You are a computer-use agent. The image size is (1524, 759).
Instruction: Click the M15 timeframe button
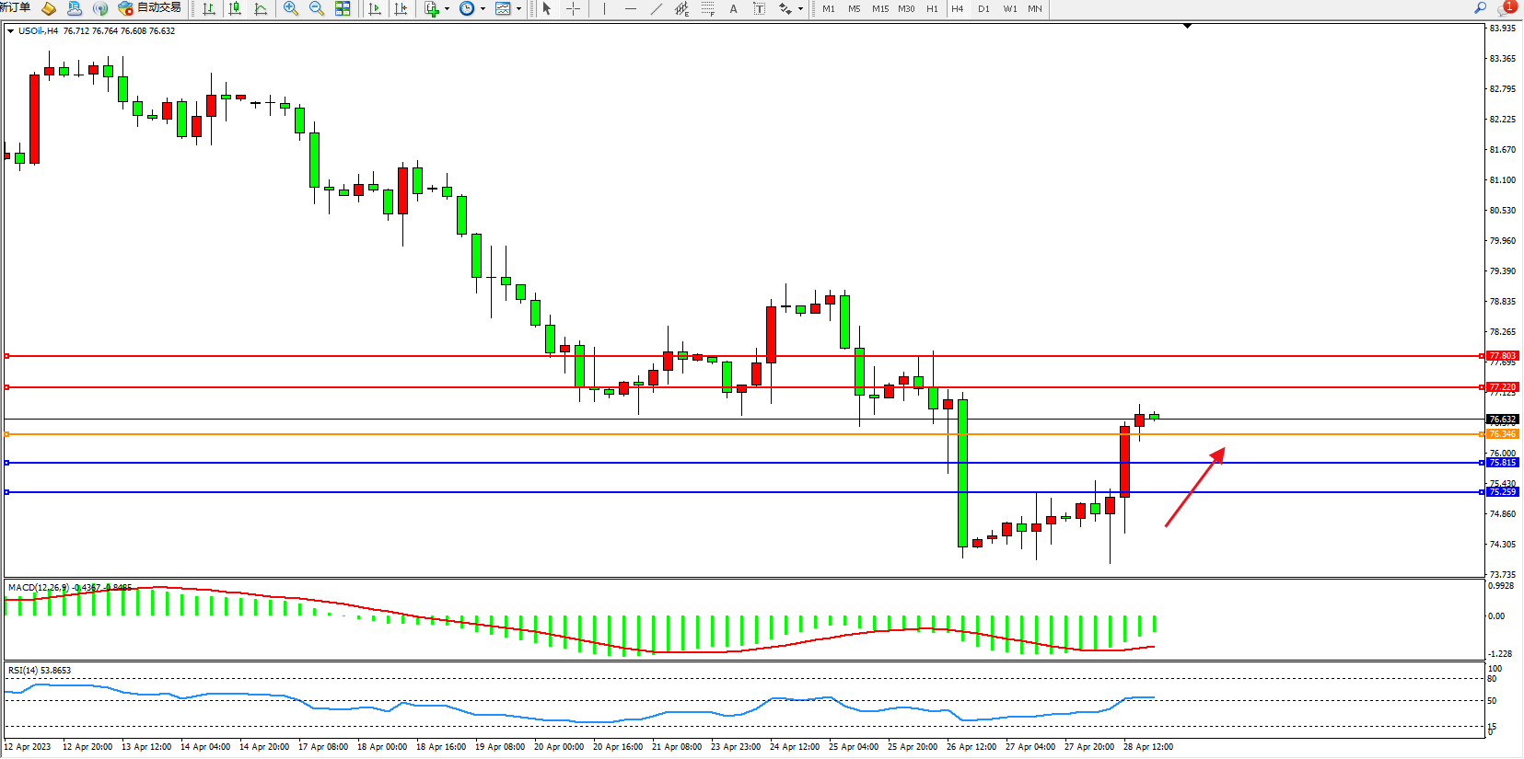880,8
